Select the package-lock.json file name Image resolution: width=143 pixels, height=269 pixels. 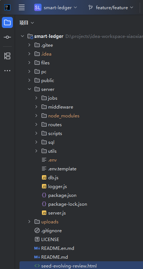(x=68, y=204)
